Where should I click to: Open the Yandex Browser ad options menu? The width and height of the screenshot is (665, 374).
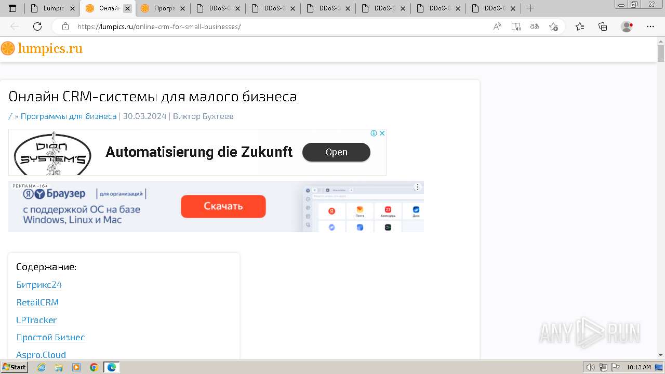click(417, 187)
